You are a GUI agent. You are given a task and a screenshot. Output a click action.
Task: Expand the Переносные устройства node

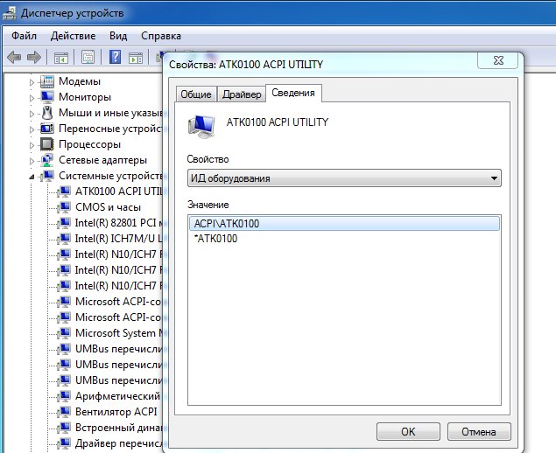tap(33, 129)
